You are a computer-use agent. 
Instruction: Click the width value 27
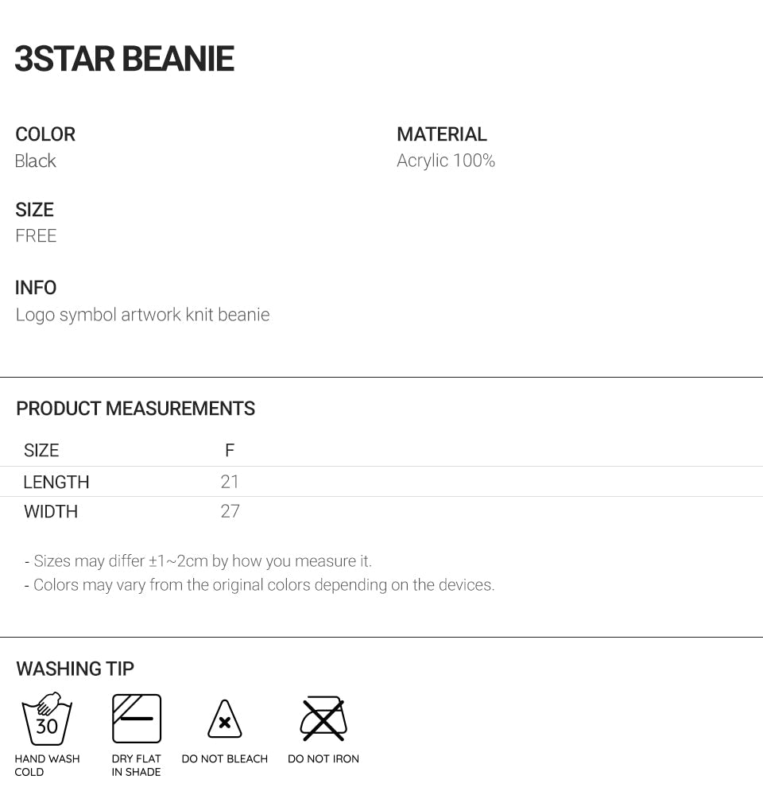coord(230,512)
